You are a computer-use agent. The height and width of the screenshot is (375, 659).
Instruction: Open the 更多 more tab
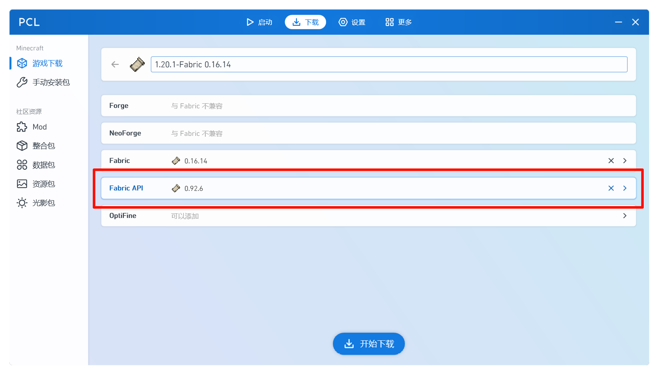pyautogui.click(x=399, y=22)
